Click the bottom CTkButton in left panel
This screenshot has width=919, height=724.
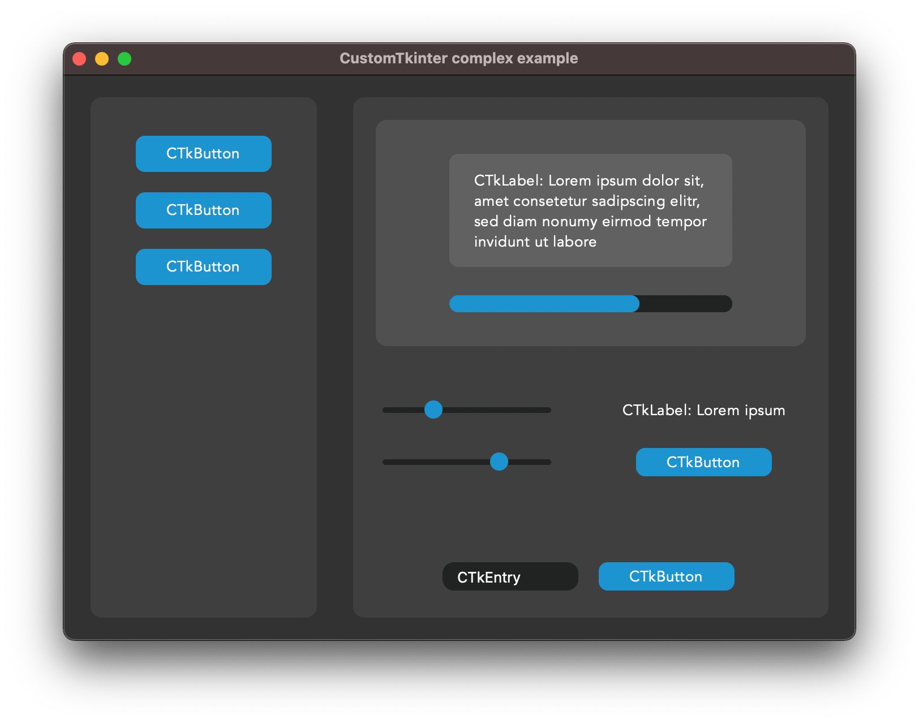[204, 267]
